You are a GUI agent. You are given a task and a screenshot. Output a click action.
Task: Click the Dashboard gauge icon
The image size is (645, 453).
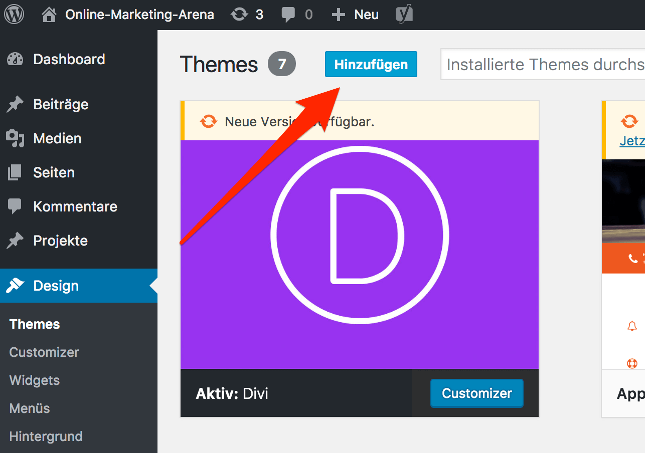(15, 59)
